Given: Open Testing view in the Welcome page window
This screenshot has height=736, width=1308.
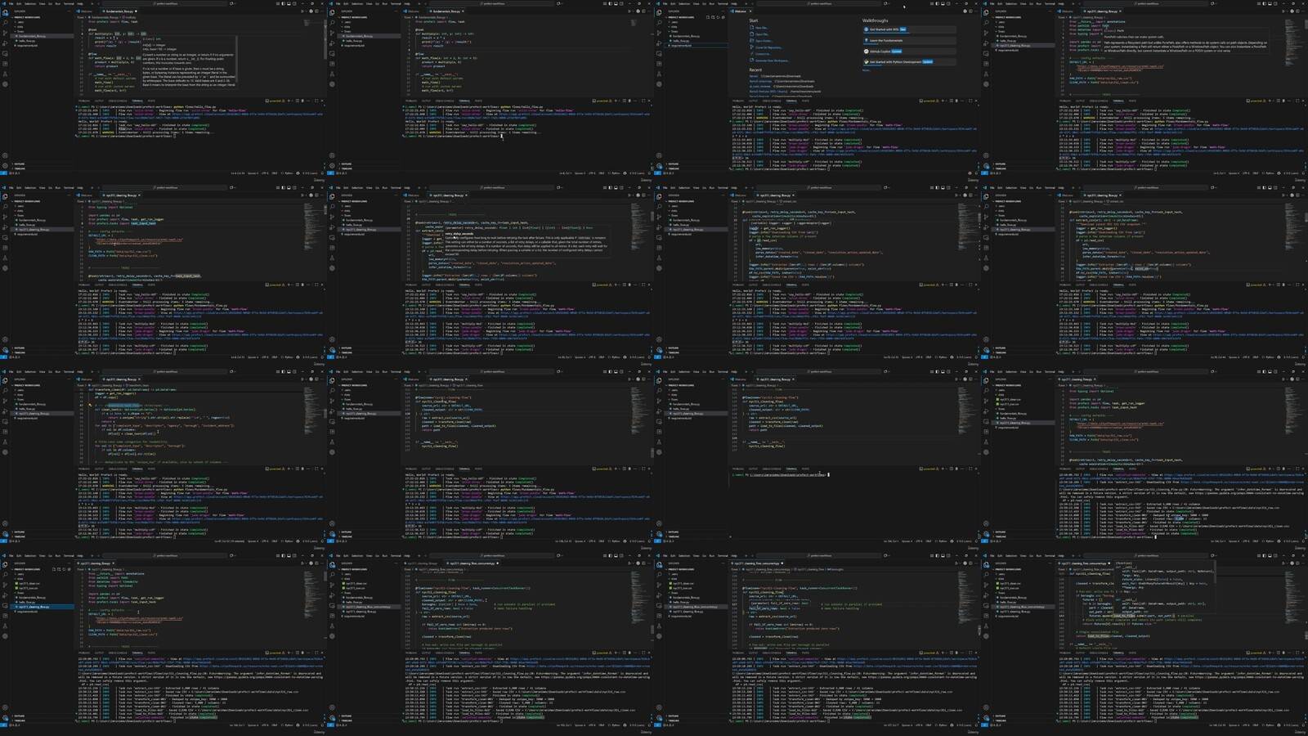Looking at the screenshot, I should [659, 73].
